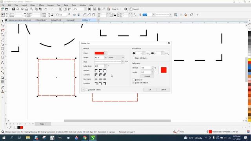This screenshot has height=141, width=251.
Task: Open File Explorer from the taskbar
Action: click(x=28, y=137)
